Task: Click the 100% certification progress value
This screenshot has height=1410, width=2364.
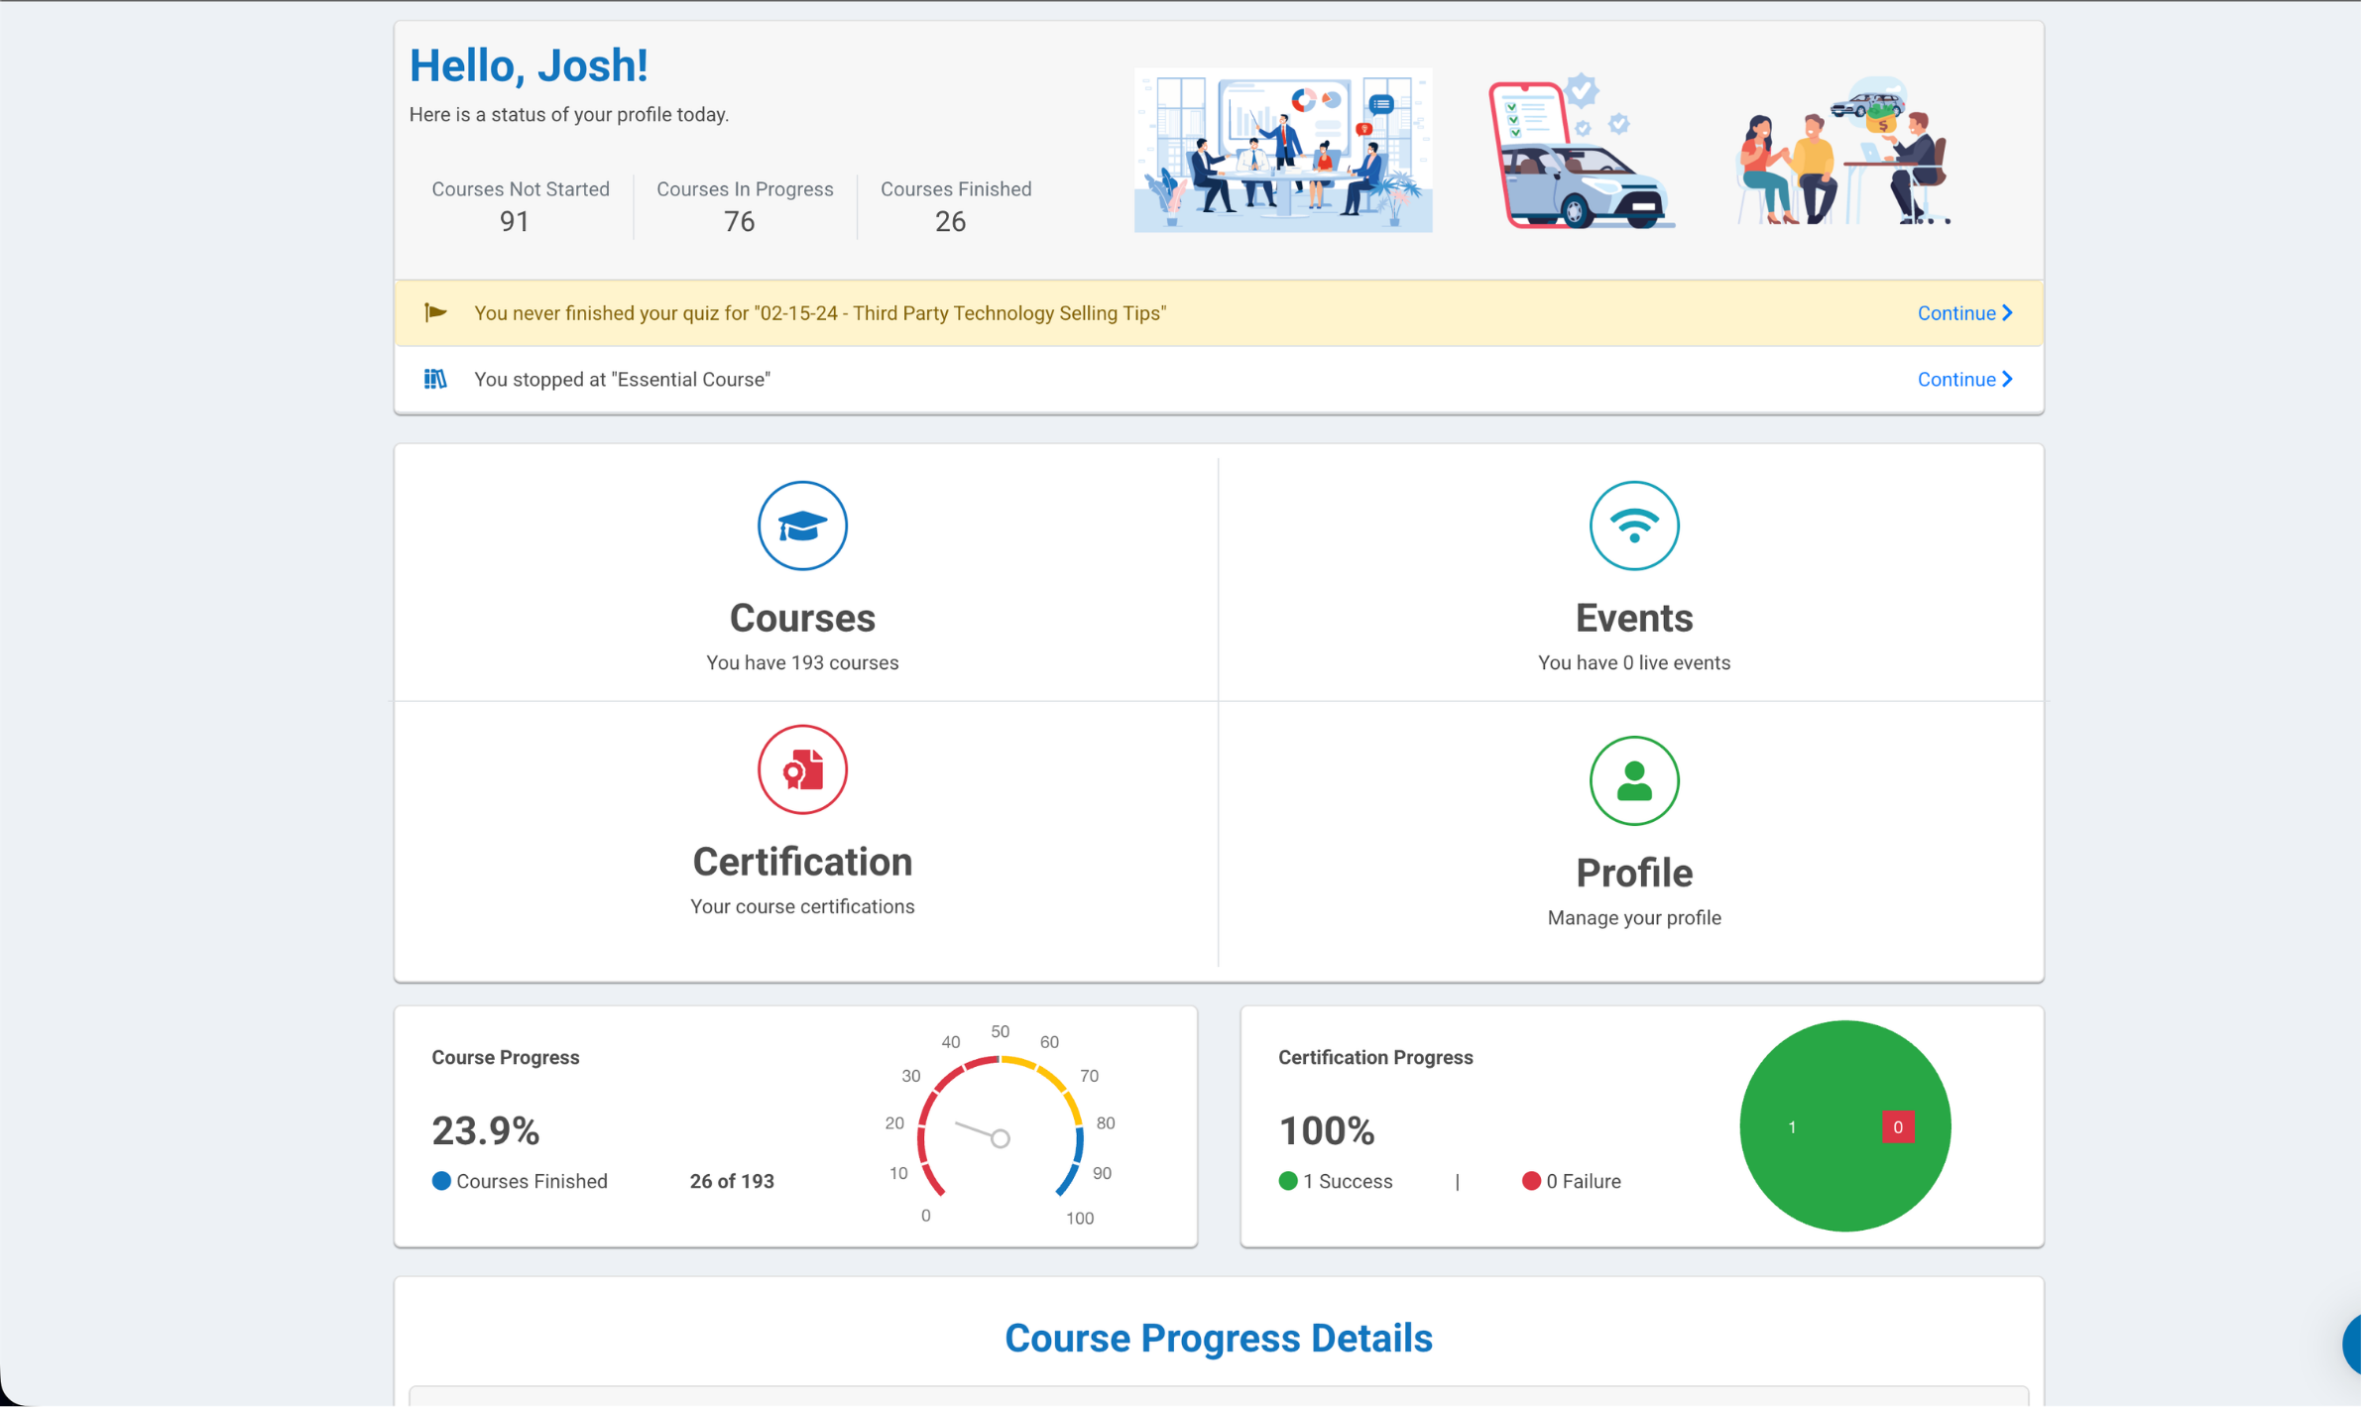Action: (x=1328, y=1131)
